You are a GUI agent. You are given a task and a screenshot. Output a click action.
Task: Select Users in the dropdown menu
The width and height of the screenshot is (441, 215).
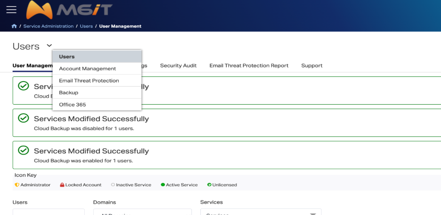pos(97,57)
